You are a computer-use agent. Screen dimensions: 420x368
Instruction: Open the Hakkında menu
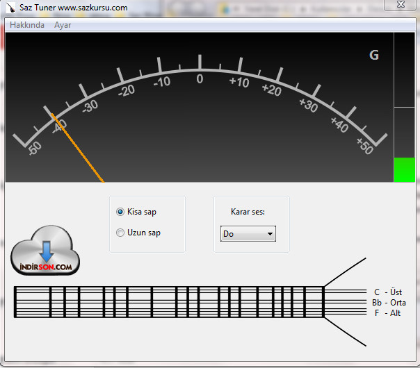pyautogui.click(x=27, y=25)
